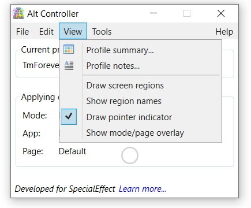Collapse the open View menu

(73, 31)
